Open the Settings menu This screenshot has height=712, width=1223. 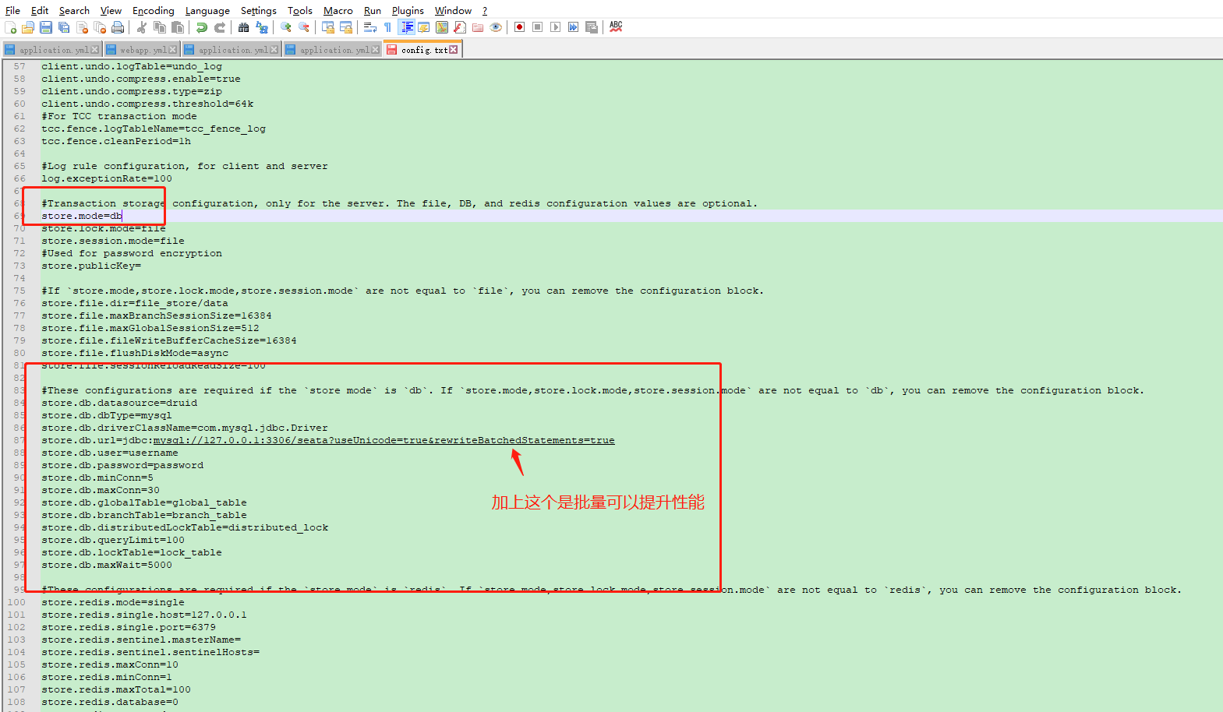coord(259,11)
